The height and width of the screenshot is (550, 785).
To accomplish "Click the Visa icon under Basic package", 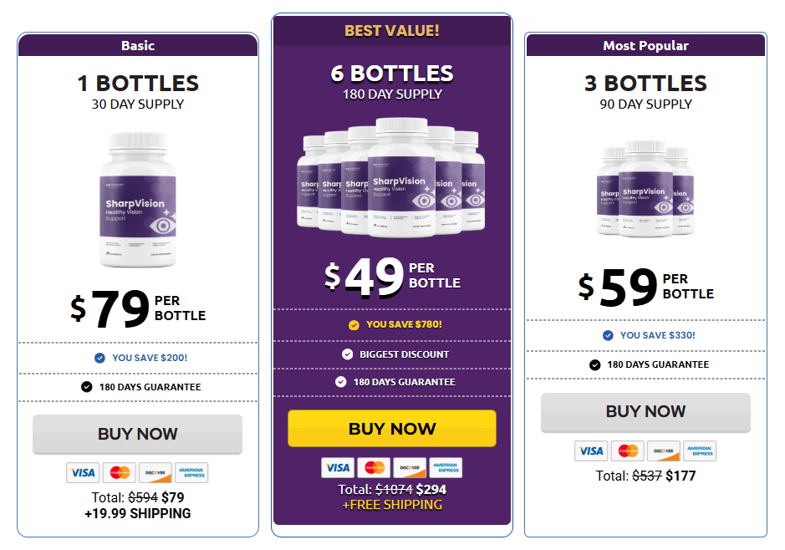I will pyautogui.click(x=83, y=472).
